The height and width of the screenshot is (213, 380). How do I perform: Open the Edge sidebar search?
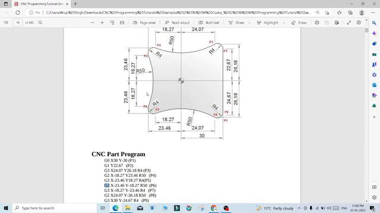(374, 23)
